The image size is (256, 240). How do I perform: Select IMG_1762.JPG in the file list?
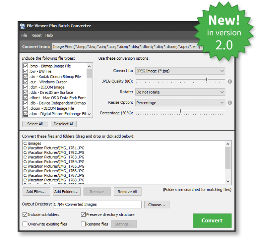pyautogui.click(x=54, y=152)
